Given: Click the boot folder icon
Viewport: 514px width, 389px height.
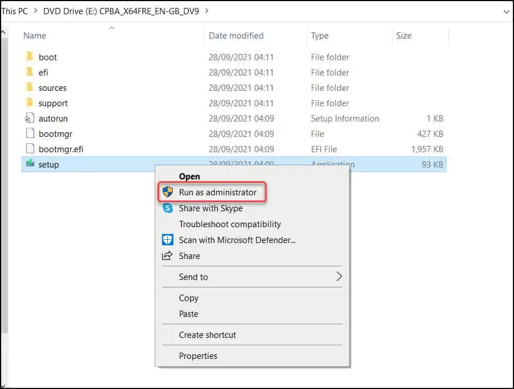Looking at the screenshot, I should [30, 56].
